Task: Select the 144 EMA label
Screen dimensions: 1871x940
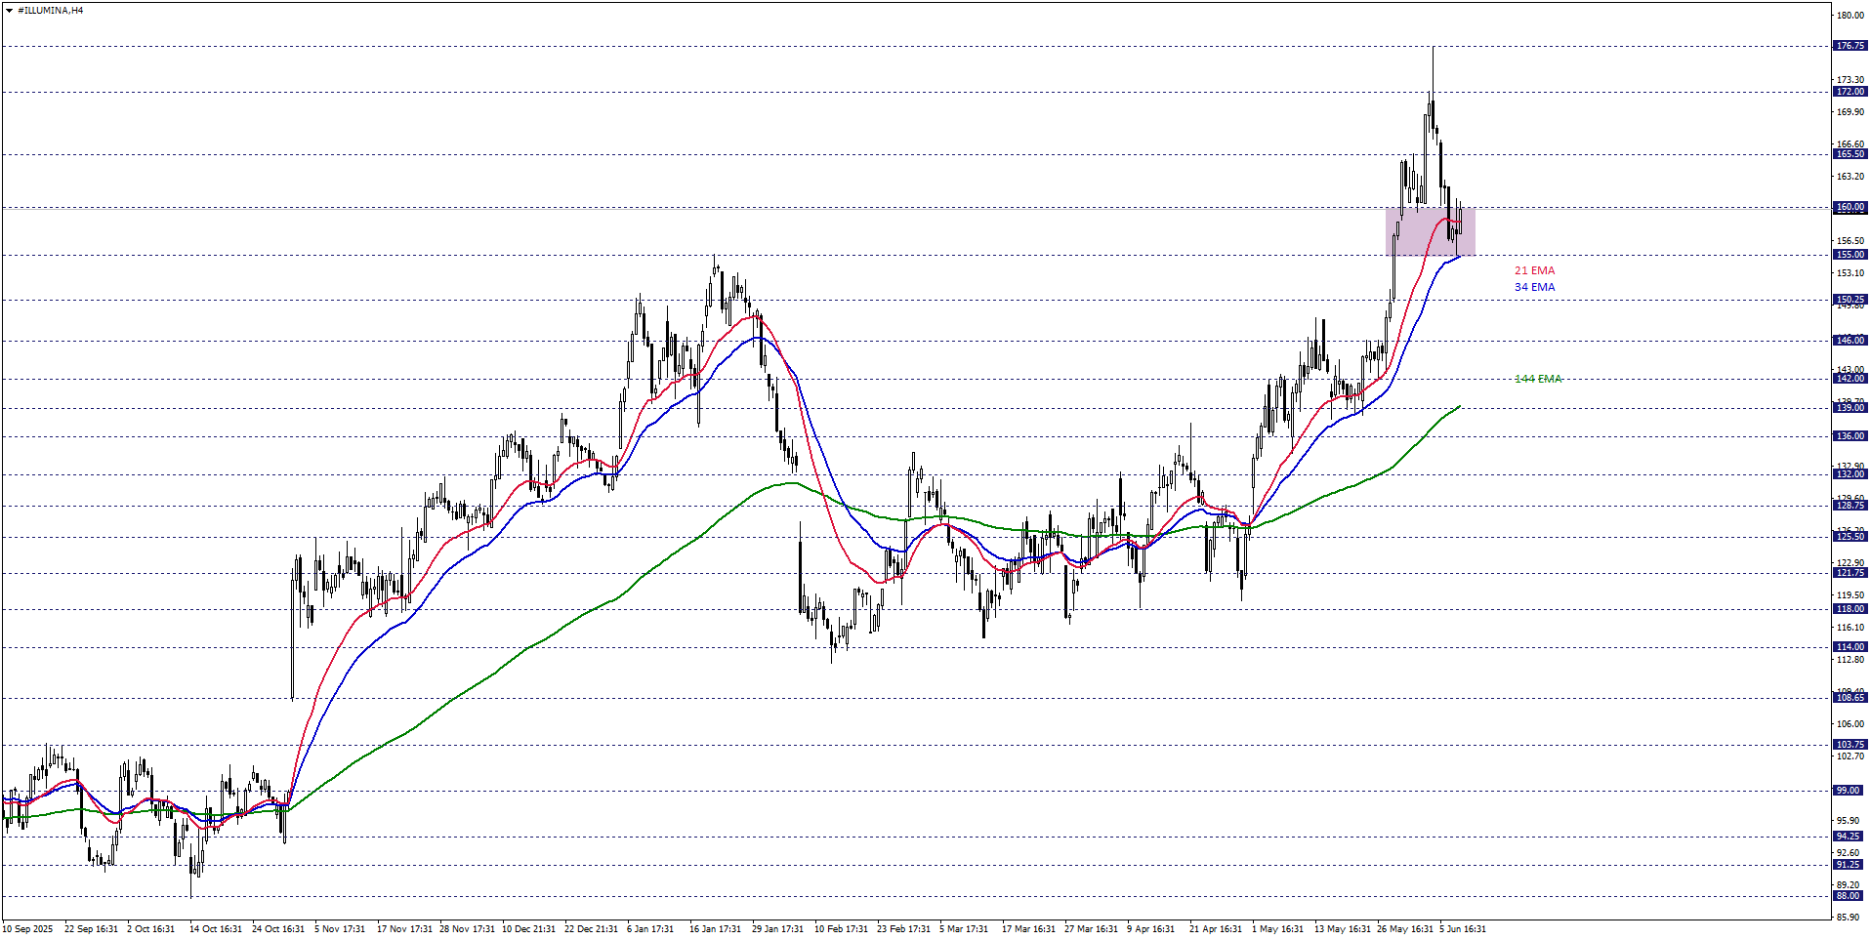Action: point(1538,379)
